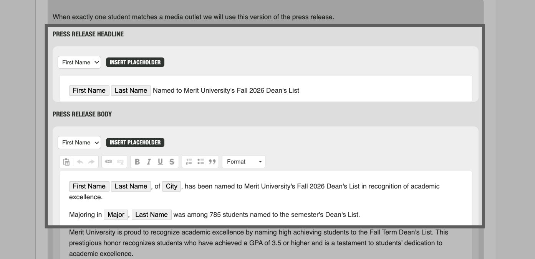The width and height of the screenshot is (535, 259).
Task: Redo the last edit
Action: [x=91, y=161]
